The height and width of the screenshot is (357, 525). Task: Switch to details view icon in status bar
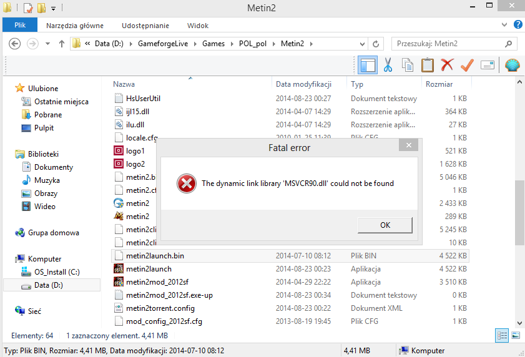[501, 336]
